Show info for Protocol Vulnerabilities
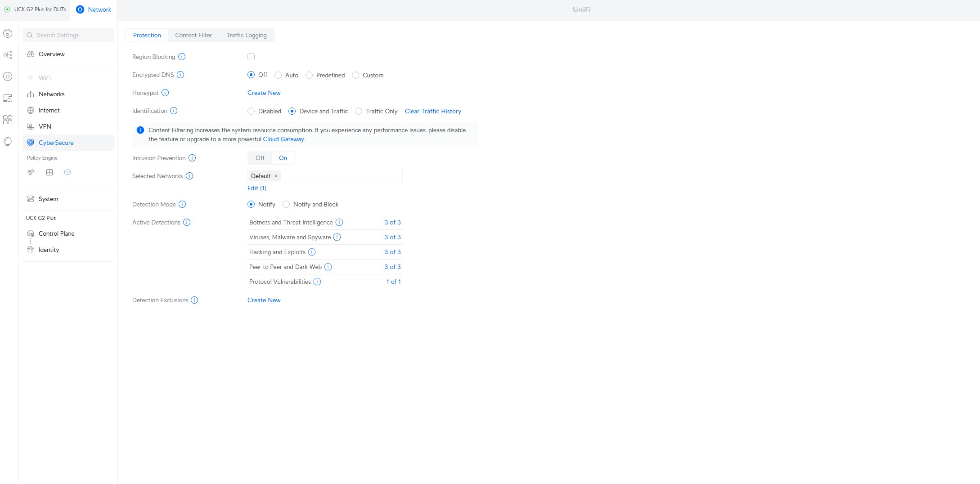 pyautogui.click(x=317, y=282)
